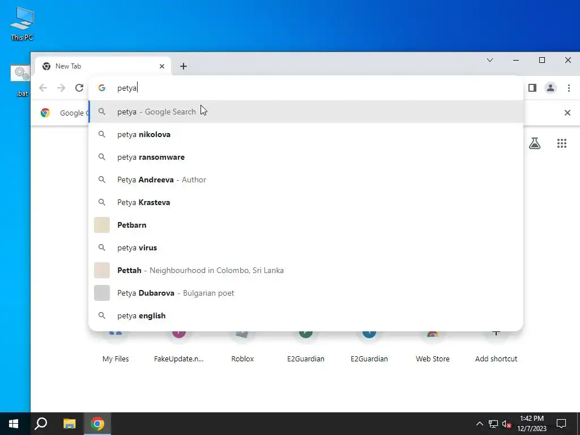580x435 pixels.
Task: Open the first E2Guardian shortcut
Action: pyautogui.click(x=305, y=348)
